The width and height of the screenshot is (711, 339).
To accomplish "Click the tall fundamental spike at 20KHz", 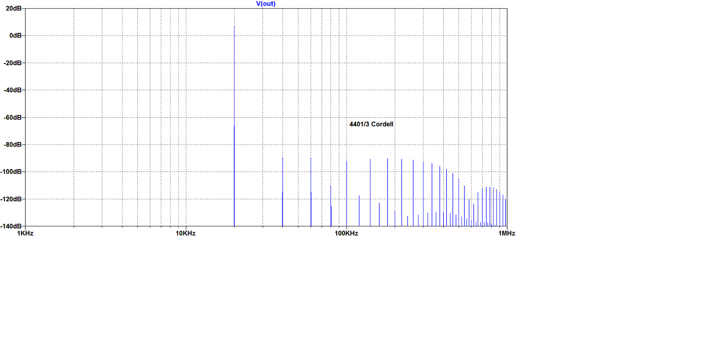I will coord(234,125).
